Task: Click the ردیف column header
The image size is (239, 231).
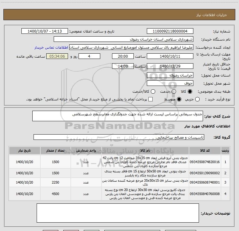Action: 225,150
